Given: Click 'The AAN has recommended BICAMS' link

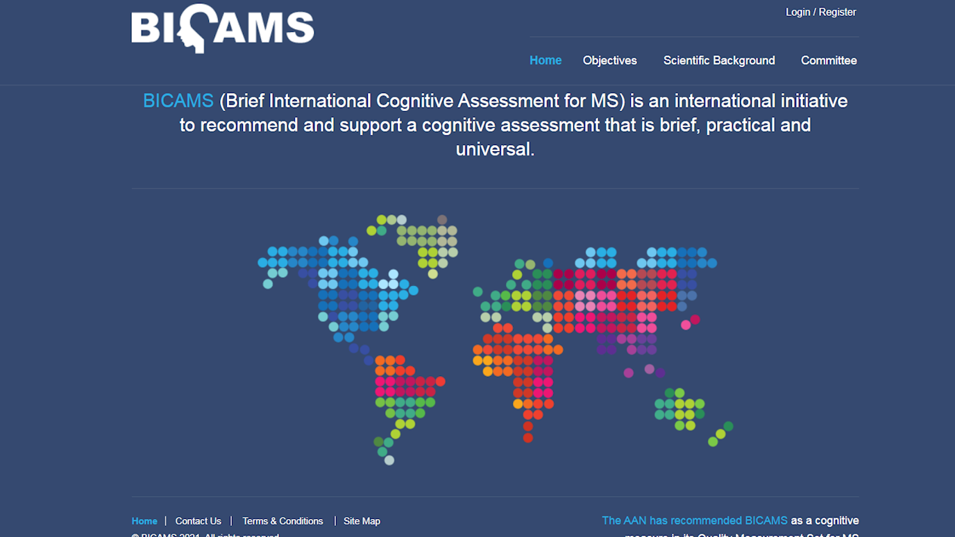Looking at the screenshot, I should [x=694, y=520].
